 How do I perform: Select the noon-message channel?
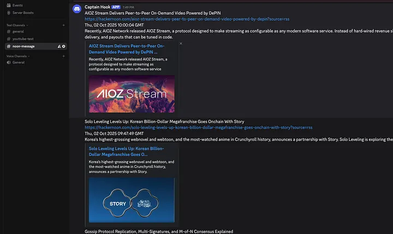23,46
